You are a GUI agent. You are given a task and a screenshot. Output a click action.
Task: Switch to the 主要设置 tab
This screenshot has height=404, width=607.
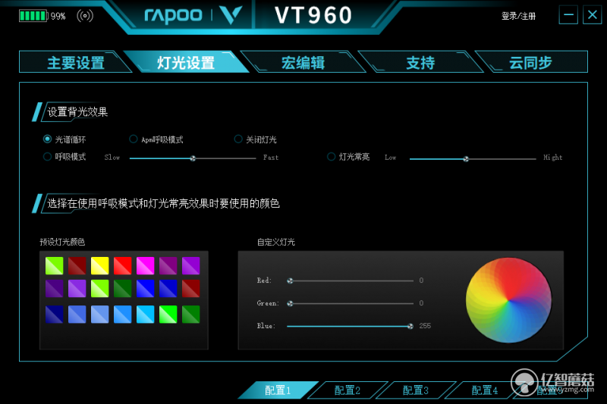75,62
